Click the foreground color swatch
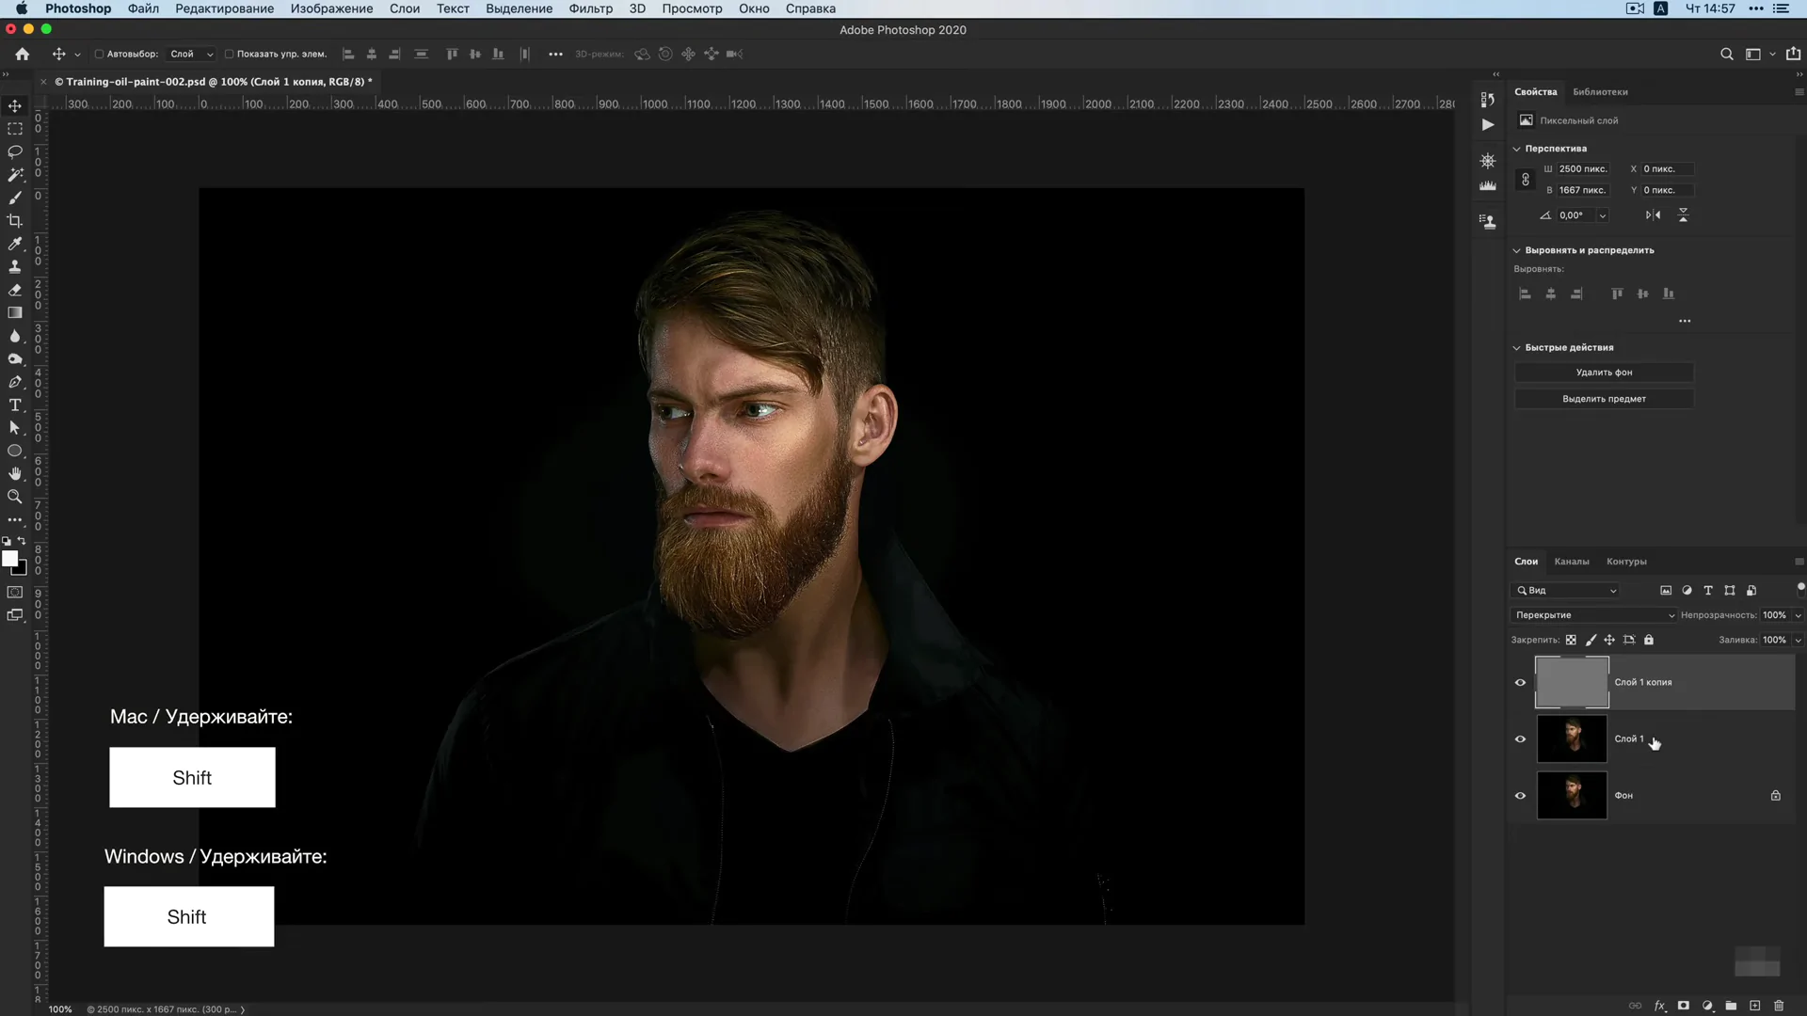This screenshot has width=1807, height=1016. click(10, 559)
